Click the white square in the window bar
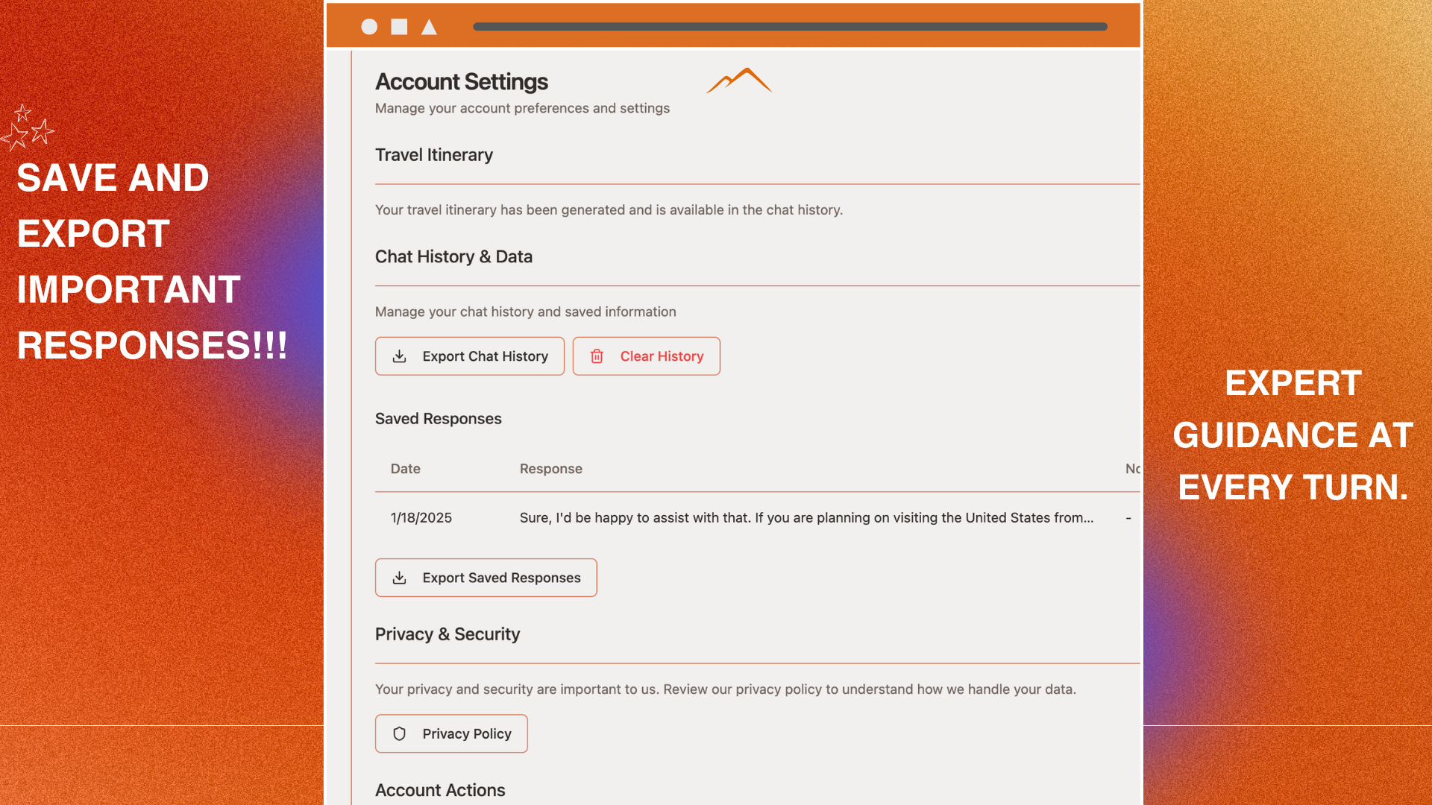Image resolution: width=1432 pixels, height=805 pixels. coord(400,27)
